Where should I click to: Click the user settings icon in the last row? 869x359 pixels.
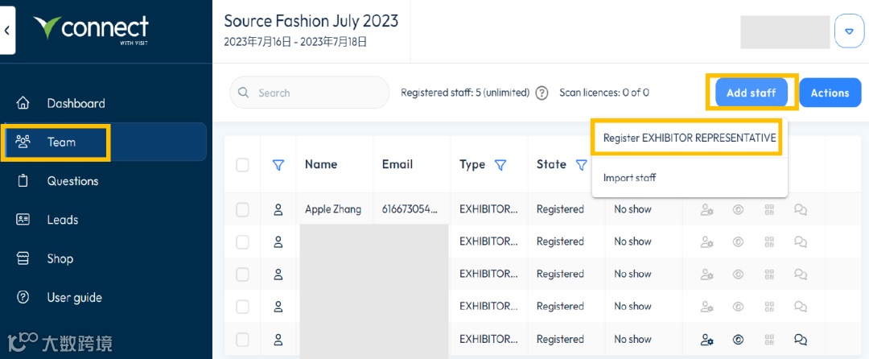pos(706,339)
